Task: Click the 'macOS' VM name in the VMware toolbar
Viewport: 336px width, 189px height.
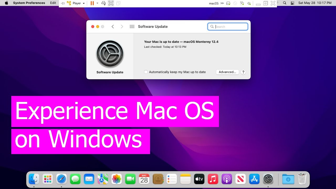Action: pos(214,3)
